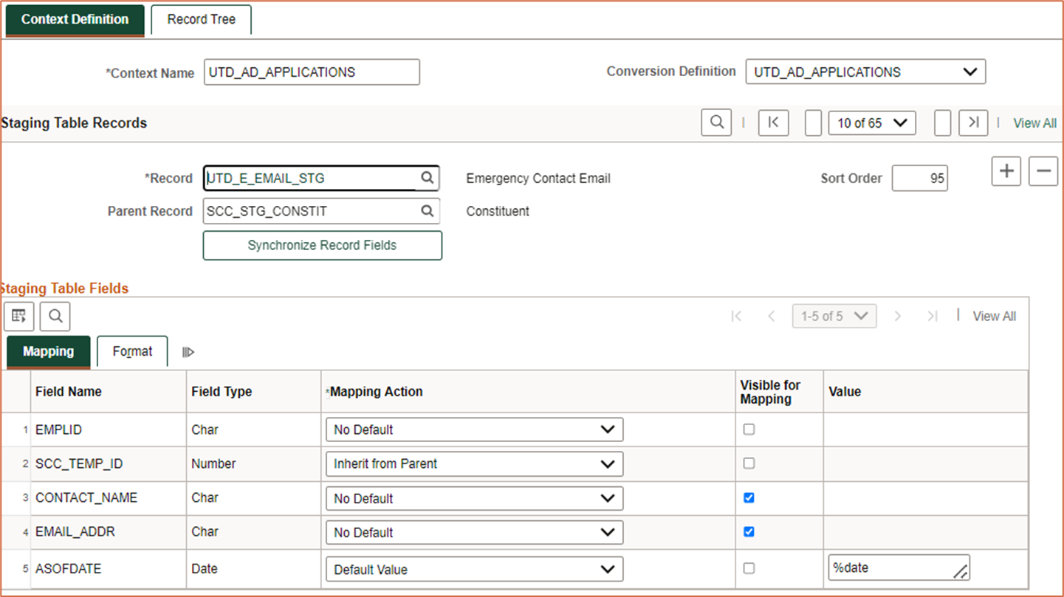Open the '10 of 65' record selector
The image size is (1064, 597).
click(871, 123)
